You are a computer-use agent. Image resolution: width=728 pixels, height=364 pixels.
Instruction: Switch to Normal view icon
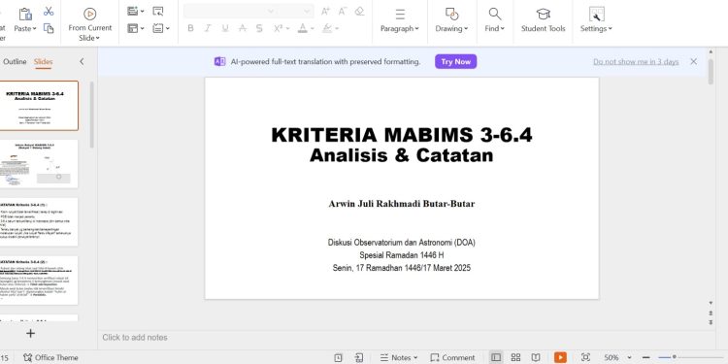pos(496,357)
